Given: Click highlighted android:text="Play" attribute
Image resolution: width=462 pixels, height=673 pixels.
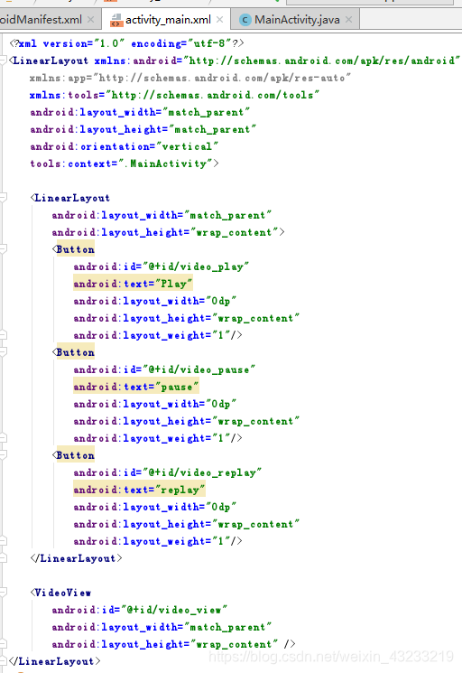Looking at the screenshot, I should [133, 284].
